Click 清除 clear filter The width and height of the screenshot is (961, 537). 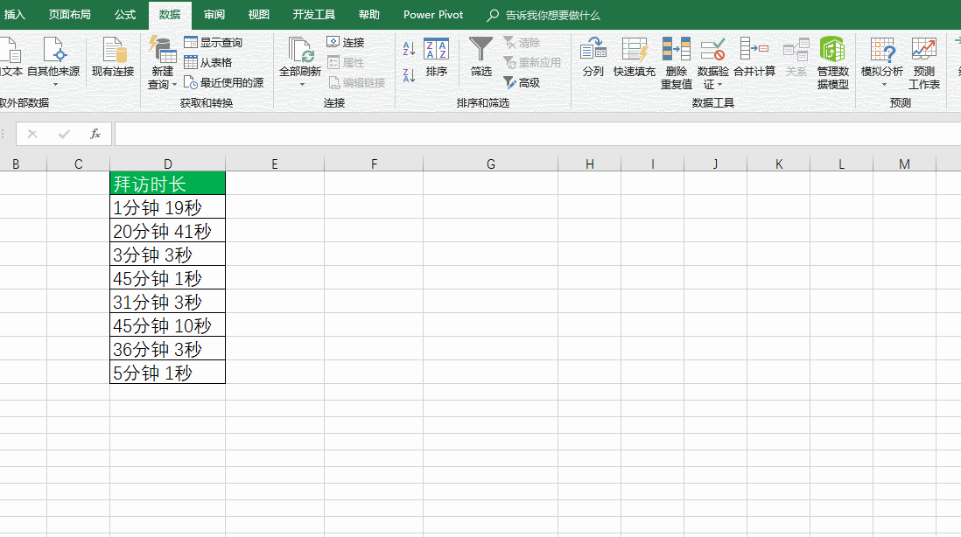click(x=522, y=42)
